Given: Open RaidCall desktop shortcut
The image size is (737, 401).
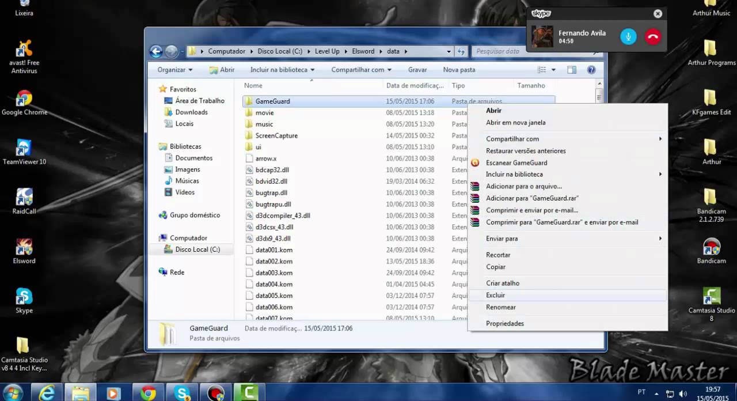Looking at the screenshot, I should [24, 202].
